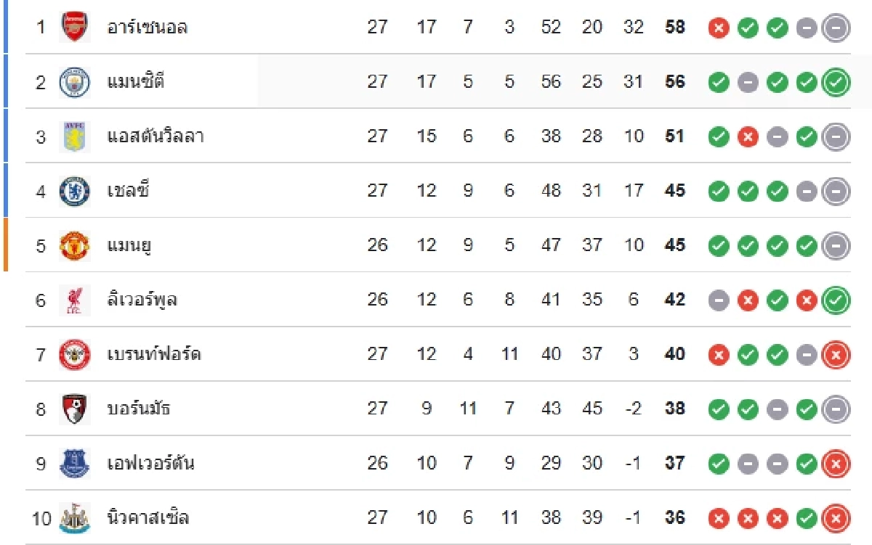Click the Arsenal club crest

pos(74,27)
